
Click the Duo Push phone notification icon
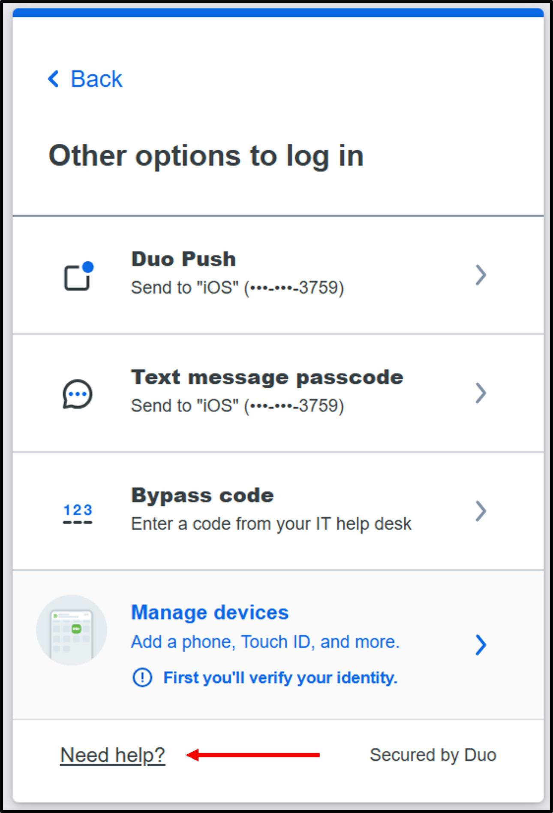coord(78,275)
